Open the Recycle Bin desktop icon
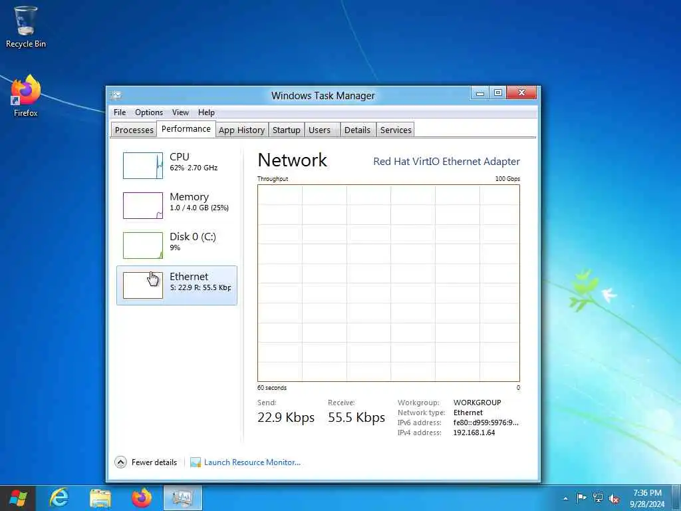681x511 pixels. pos(25,26)
